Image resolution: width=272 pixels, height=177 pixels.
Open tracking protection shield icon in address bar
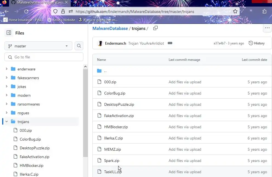point(55,12)
